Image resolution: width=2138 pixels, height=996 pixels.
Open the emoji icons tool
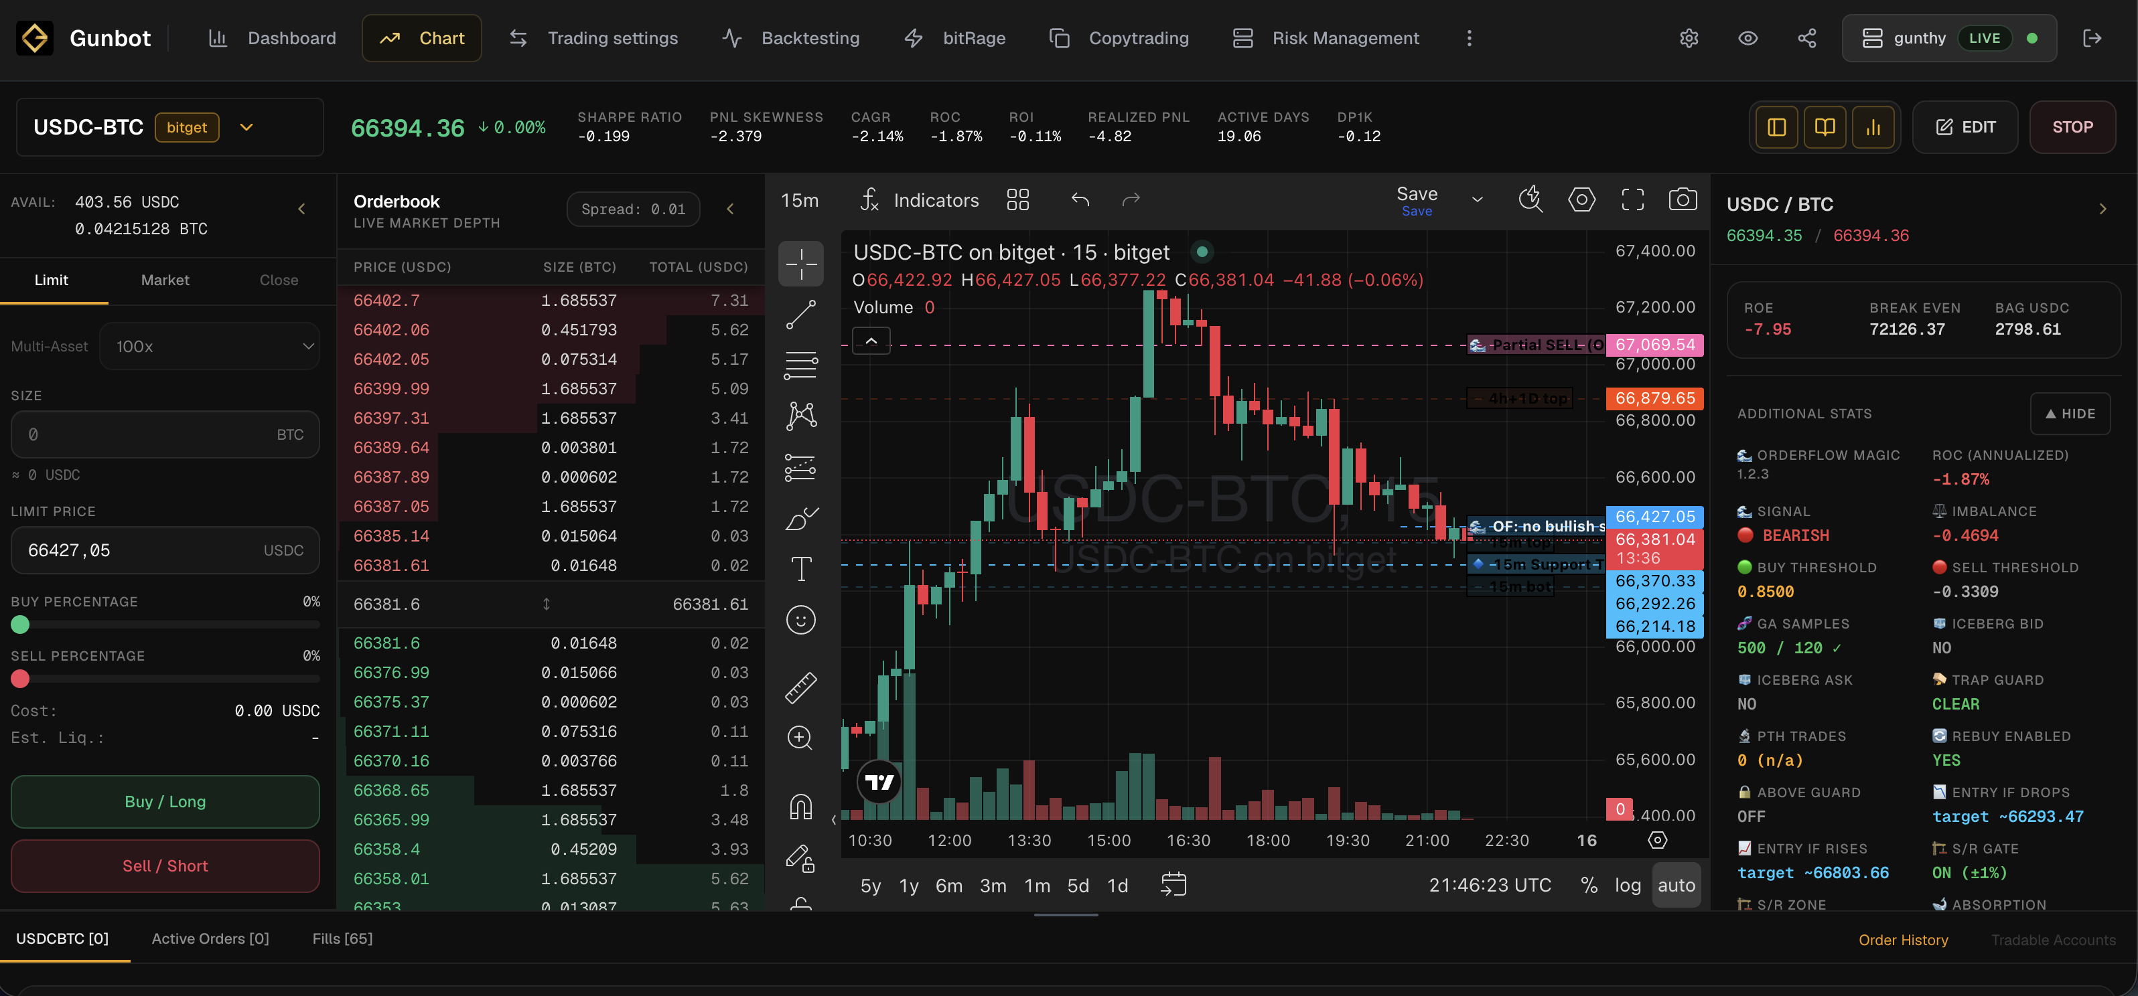[801, 620]
